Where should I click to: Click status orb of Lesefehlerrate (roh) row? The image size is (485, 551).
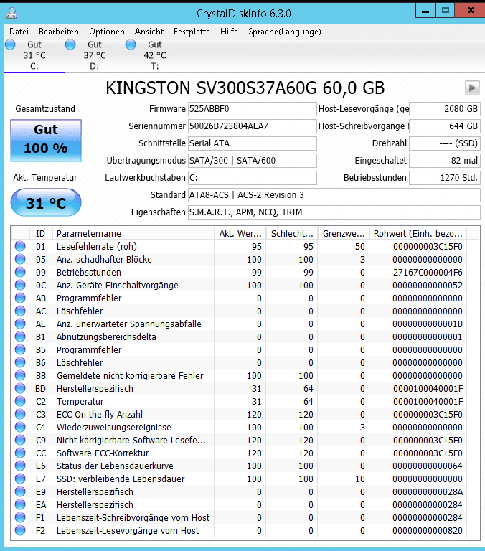pos(20,246)
